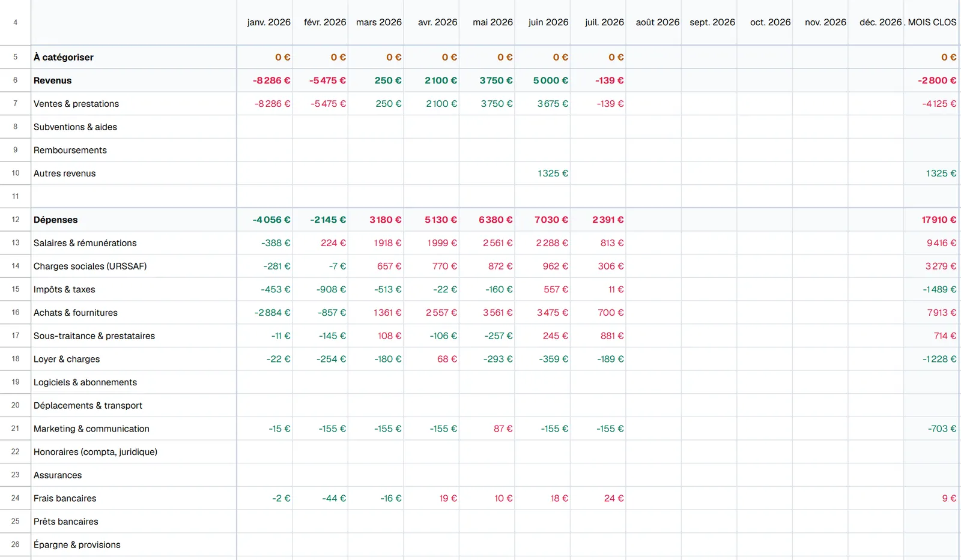Select row number 12 header
This screenshot has height=560, width=961.
pos(16,220)
